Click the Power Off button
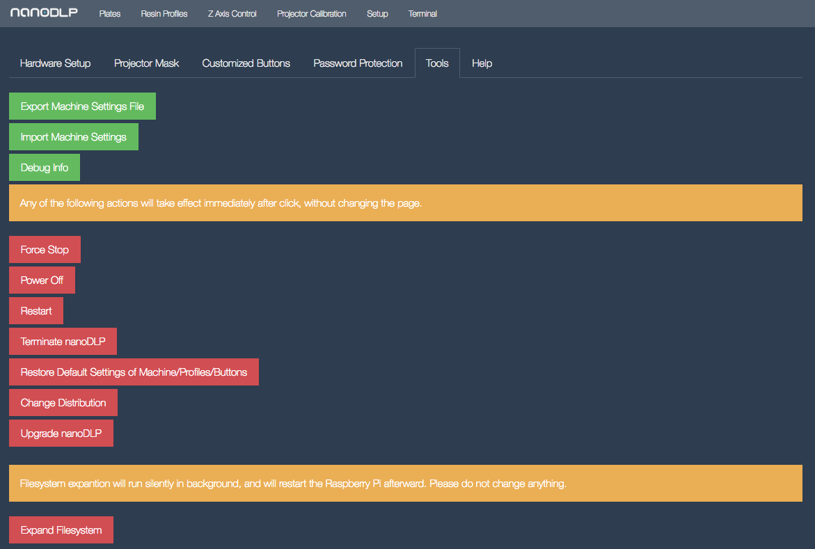This screenshot has width=815, height=549. tap(42, 280)
